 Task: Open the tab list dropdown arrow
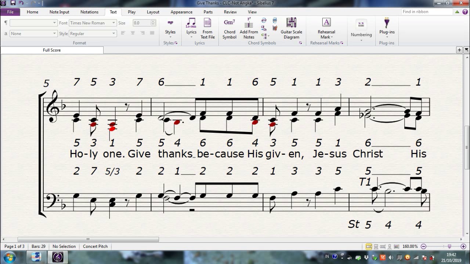(x=466, y=50)
